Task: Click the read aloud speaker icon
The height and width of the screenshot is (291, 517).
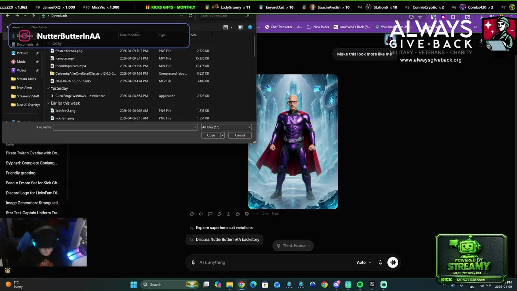Action: [201, 214]
